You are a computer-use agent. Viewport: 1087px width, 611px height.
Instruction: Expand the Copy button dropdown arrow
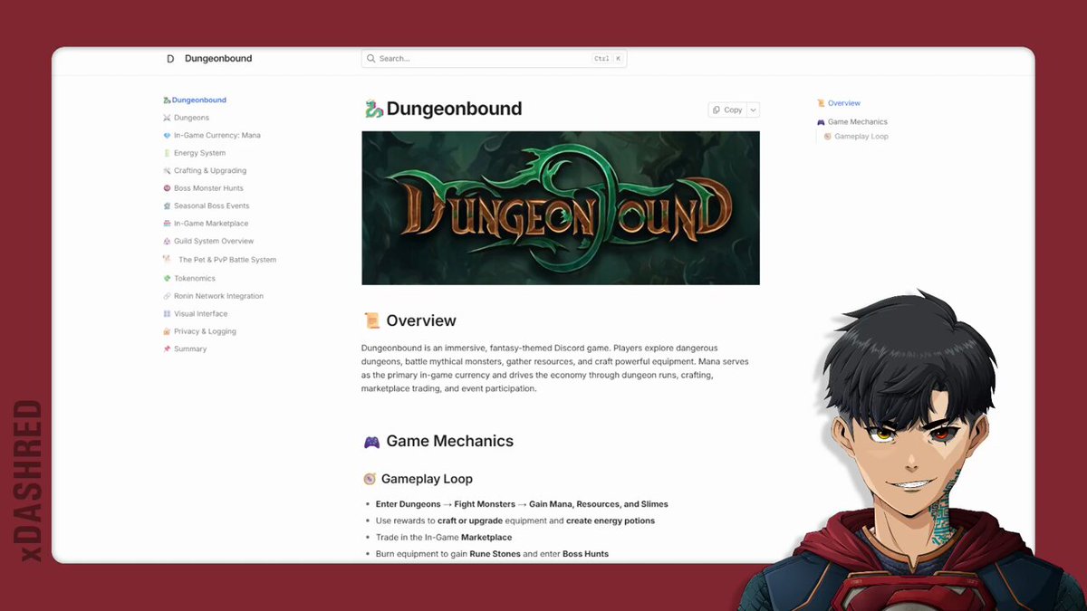point(754,110)
